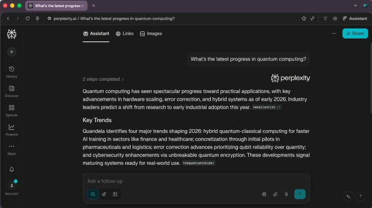Open Spaces in the sidebar
372x208 pixels.
[11, 110]
